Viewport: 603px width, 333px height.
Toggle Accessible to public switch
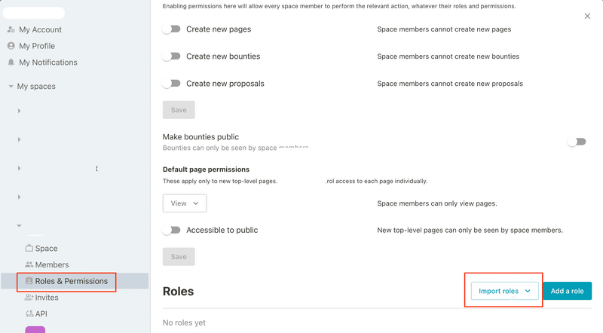(x=171, y=230)
